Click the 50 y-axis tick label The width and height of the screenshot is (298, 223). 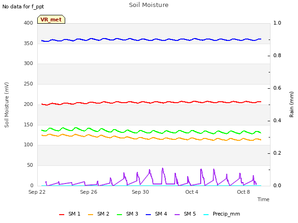pyautogui.click(x=30, y=165)
